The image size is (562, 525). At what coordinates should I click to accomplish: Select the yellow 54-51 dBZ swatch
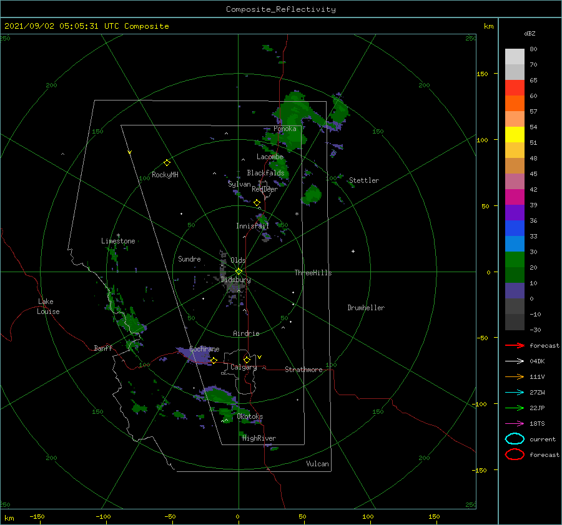click(x=515, y=134)
